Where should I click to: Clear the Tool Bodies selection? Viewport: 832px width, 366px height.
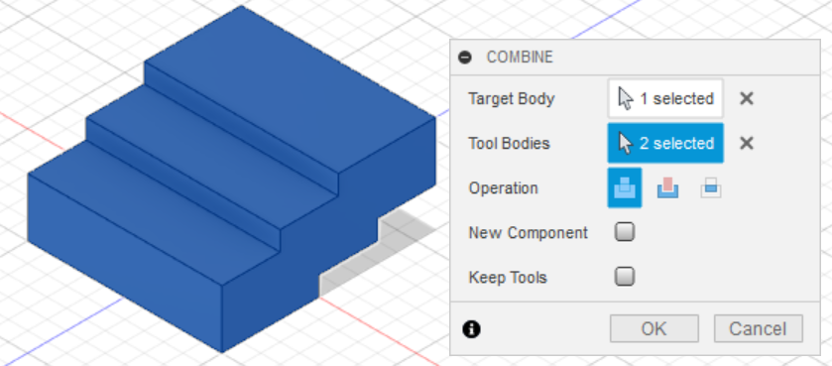tap(747, 143)
